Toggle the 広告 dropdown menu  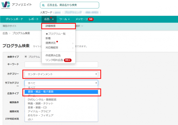[49, 19]
